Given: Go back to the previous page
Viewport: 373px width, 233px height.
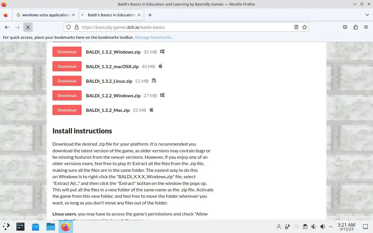Looking at the screenshot, I should click(7, 27).
